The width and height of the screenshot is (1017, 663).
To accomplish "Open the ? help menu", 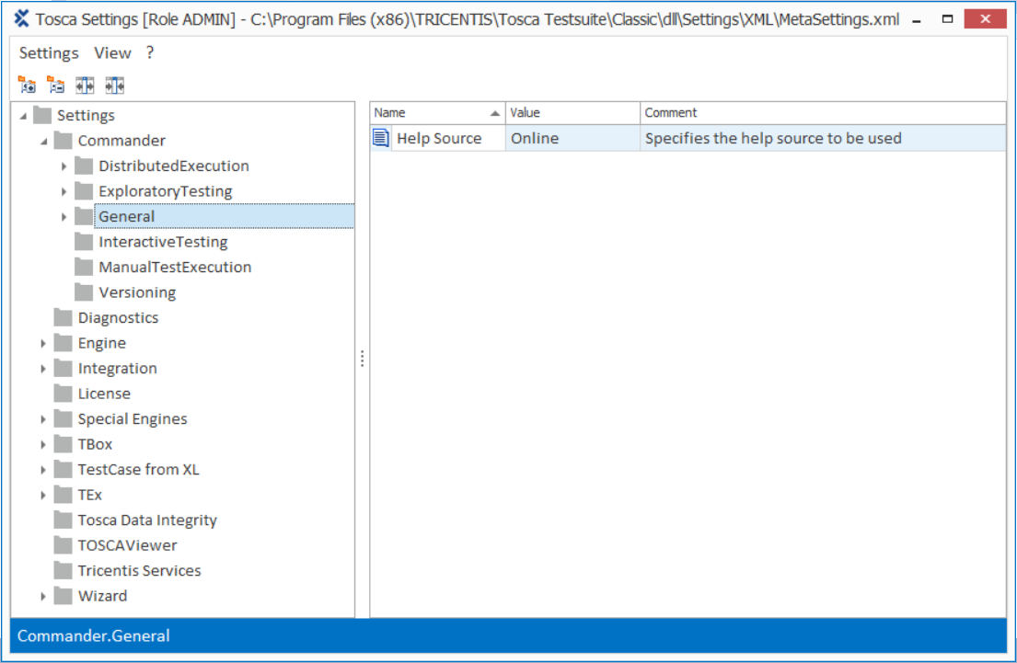I will tap(150, 53).
